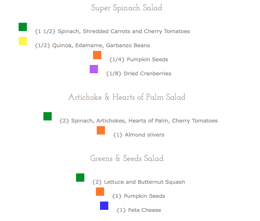Select the Lettuce and Butternut Squash text
The height and width of the screenshot is (221, 260).
(138, 182)
